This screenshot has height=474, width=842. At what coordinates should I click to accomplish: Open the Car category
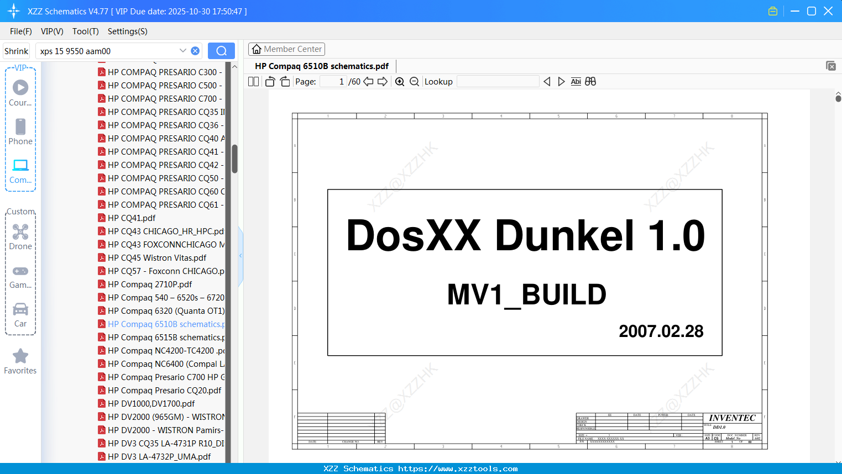click(x=20, y=315)
